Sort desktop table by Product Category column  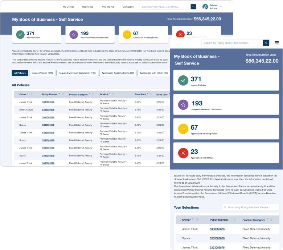(x=90, y=94)
